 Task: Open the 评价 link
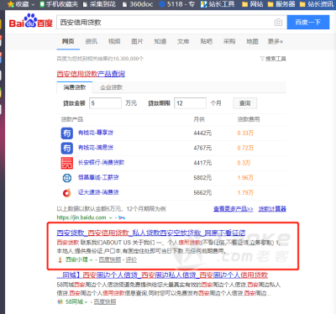coord(131,259)
